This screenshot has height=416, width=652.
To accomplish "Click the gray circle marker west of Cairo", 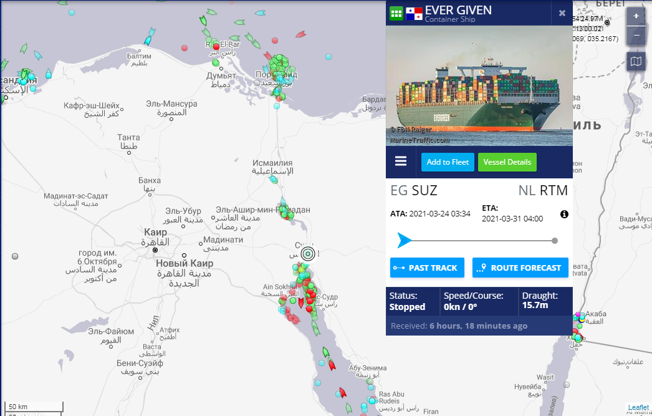I will pyautogui.click(x=15, y=256).
